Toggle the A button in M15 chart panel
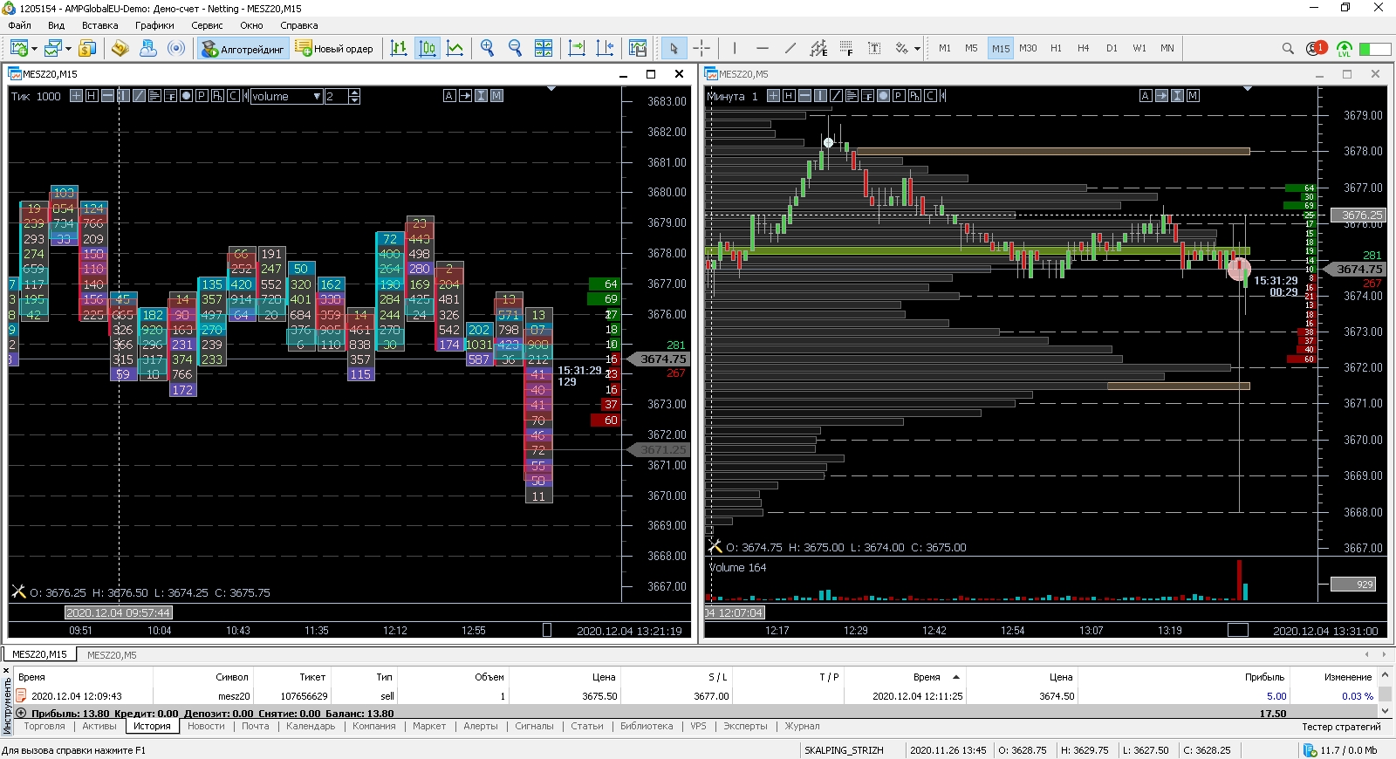This screenshot has width=1396, height=759. click(x=449, y=96)
